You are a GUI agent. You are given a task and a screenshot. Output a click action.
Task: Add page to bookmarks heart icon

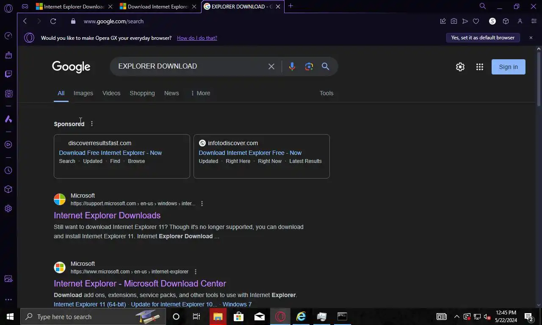[x=476, y=21]
